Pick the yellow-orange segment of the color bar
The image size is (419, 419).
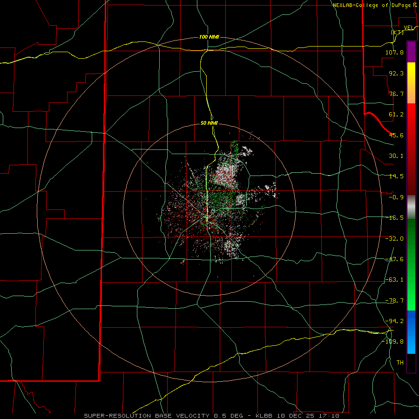[411, 83]
